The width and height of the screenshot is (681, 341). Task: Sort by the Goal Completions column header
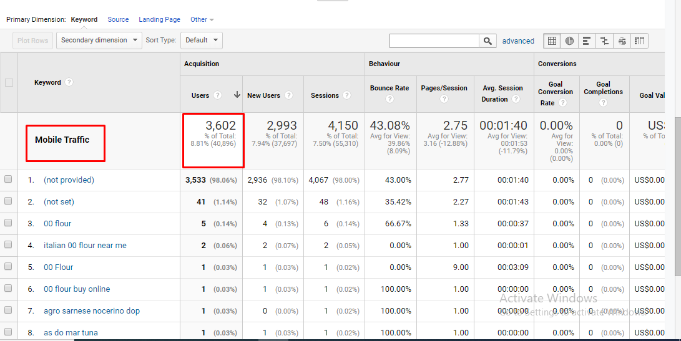pos(603,88)
